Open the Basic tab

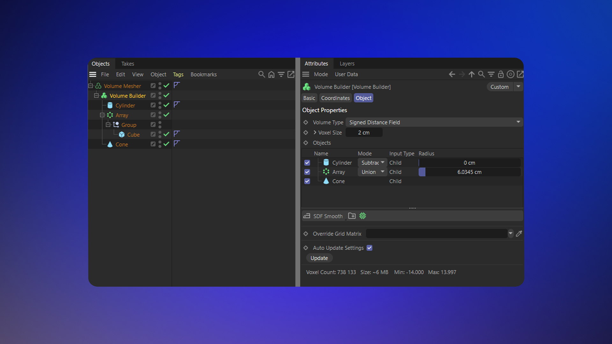(x=309, y=98)
